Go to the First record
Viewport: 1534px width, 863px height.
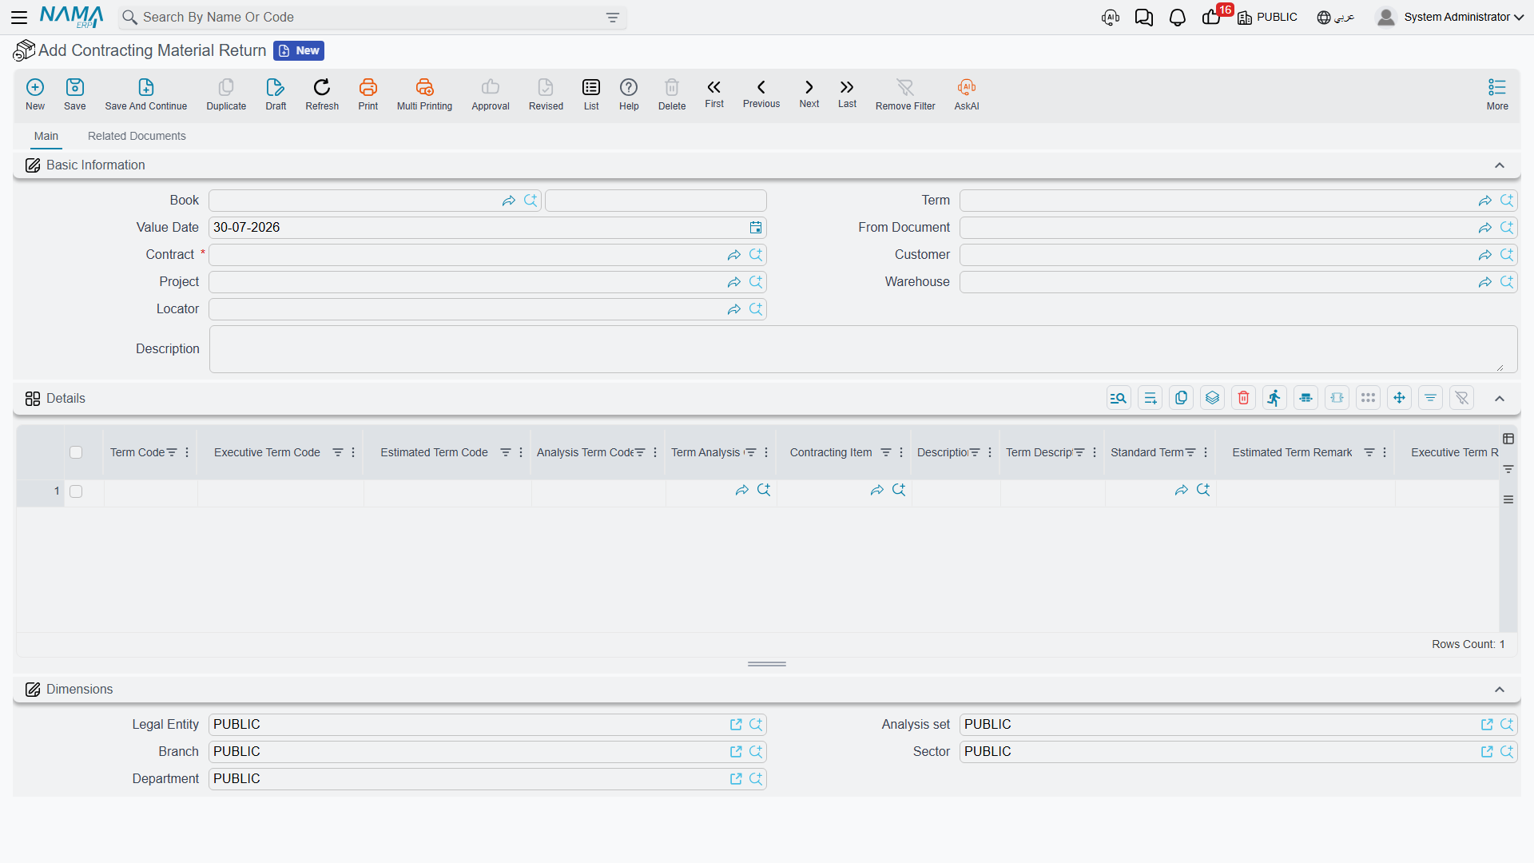click(x=714, y=93)
